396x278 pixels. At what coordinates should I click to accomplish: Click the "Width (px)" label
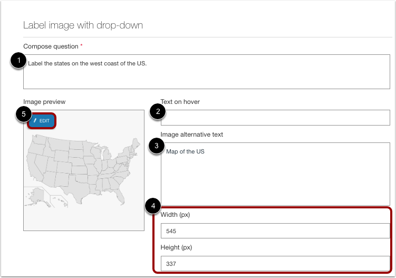(x=175, y=215)
